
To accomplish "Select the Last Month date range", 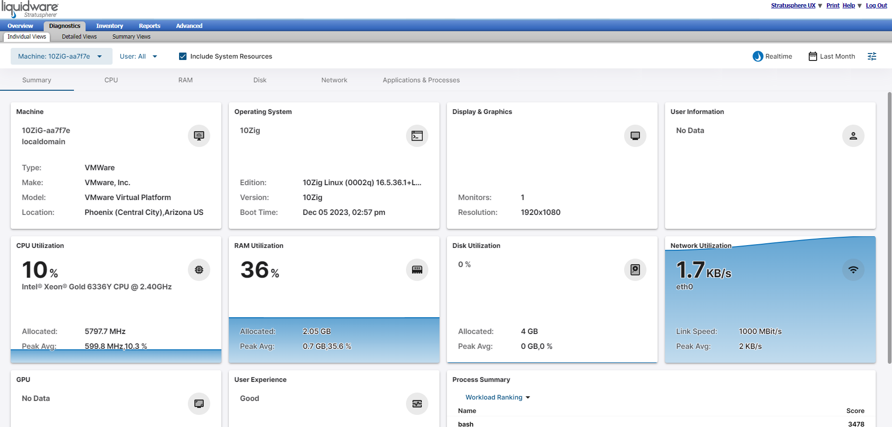I will [832, 56].
